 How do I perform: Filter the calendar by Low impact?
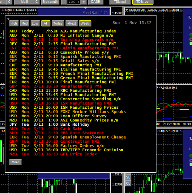click(35, 23)
